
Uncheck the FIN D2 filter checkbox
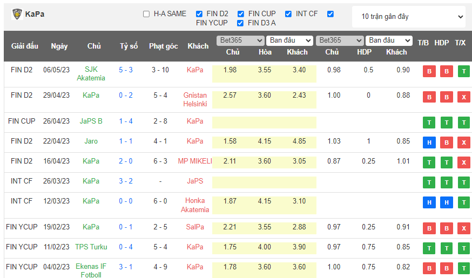point(199,14)
